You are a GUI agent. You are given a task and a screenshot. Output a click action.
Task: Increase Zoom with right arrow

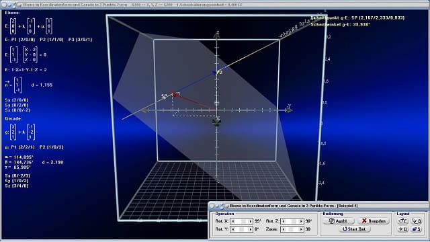click(301, 229)
